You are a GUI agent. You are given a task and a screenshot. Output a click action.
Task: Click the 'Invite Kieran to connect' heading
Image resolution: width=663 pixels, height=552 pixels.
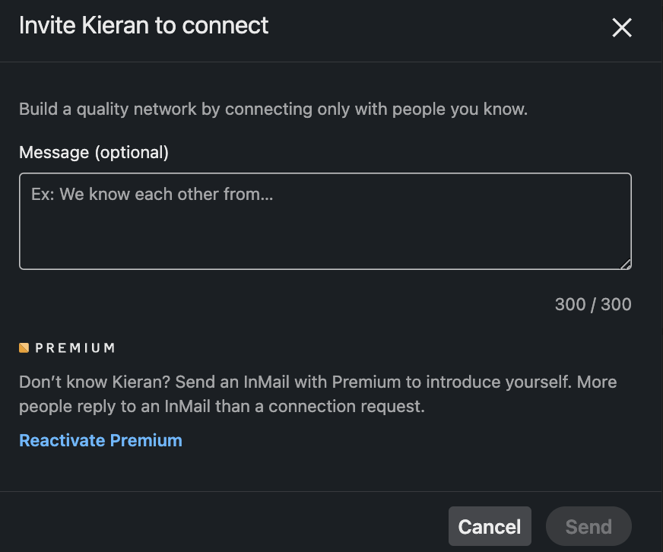pyautogui.click(x=144, y=25)
